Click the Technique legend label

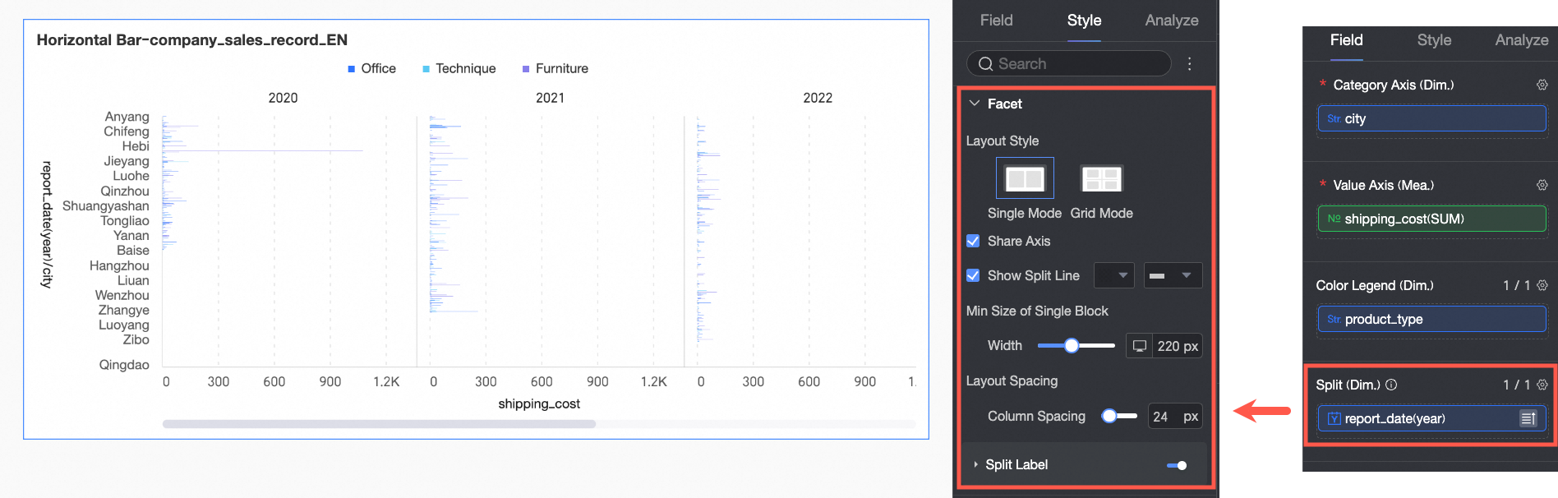[466, 69]
